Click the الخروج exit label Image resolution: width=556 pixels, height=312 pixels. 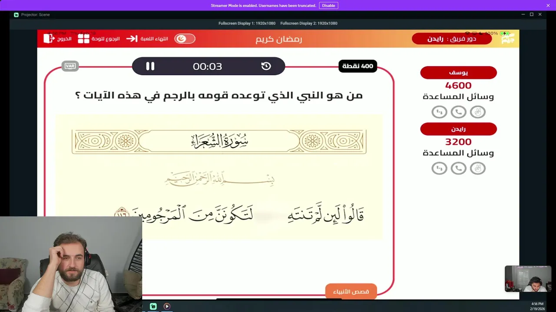coord(64,39)
